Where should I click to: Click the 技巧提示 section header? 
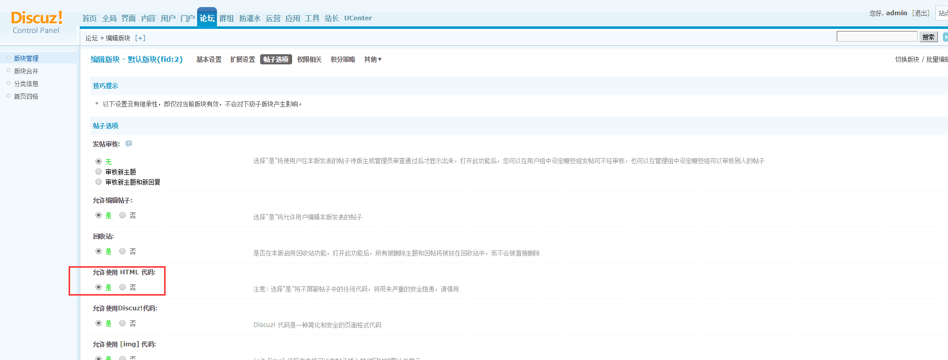106,86
